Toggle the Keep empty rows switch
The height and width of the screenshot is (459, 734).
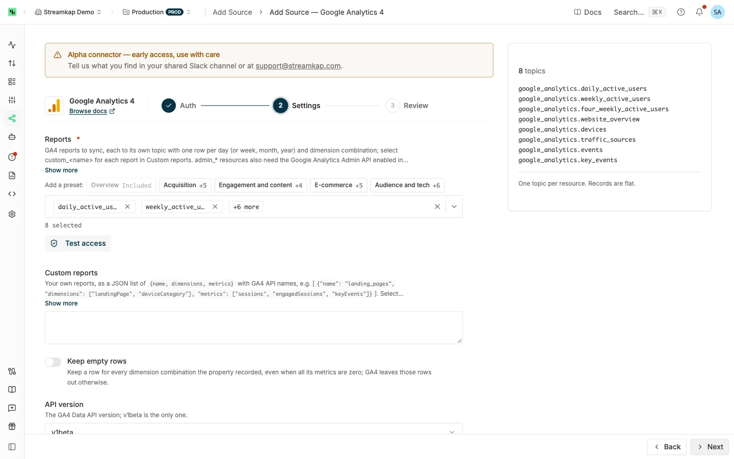(53, 362)
